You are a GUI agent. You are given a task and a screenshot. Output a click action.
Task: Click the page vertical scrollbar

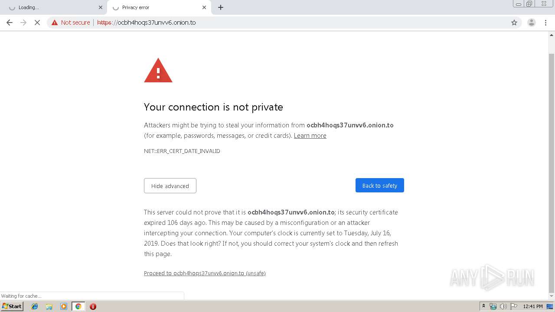coord(552,173)
